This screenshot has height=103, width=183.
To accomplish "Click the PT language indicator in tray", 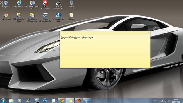I will click(x=155, y=100).
